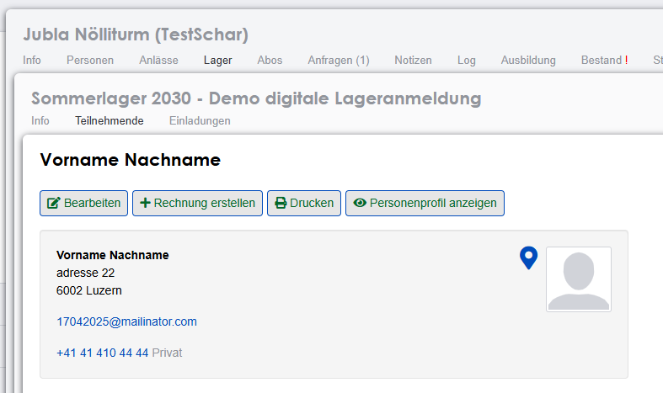Click the Vorname Nachname page heading
The width and height of the screenshot is (663, 393).
(x=131, y=160)
